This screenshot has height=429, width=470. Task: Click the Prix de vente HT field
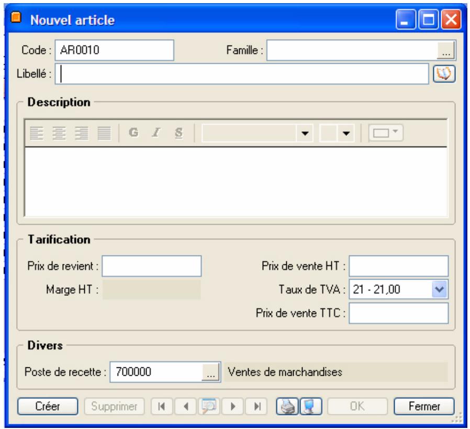[x=399, y=266]
